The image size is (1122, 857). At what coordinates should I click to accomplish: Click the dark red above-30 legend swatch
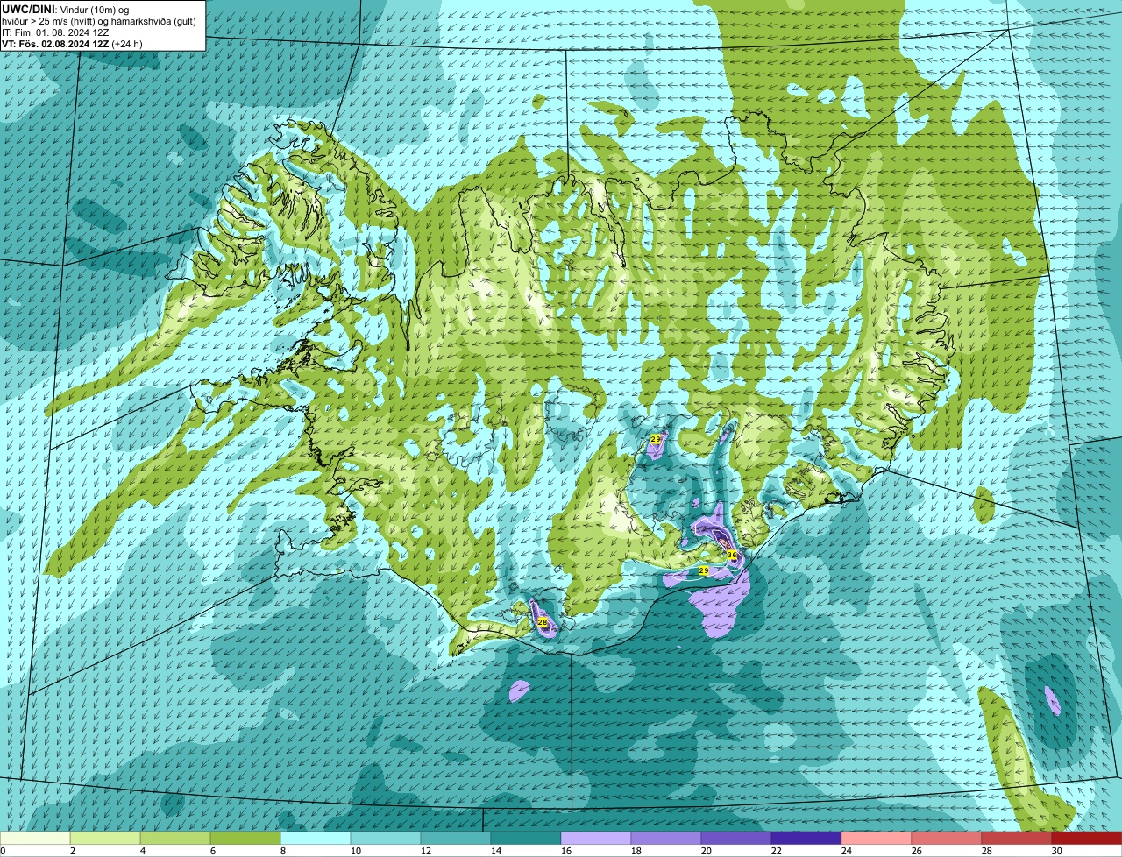pyautogui.click(x=1087, y=839)
